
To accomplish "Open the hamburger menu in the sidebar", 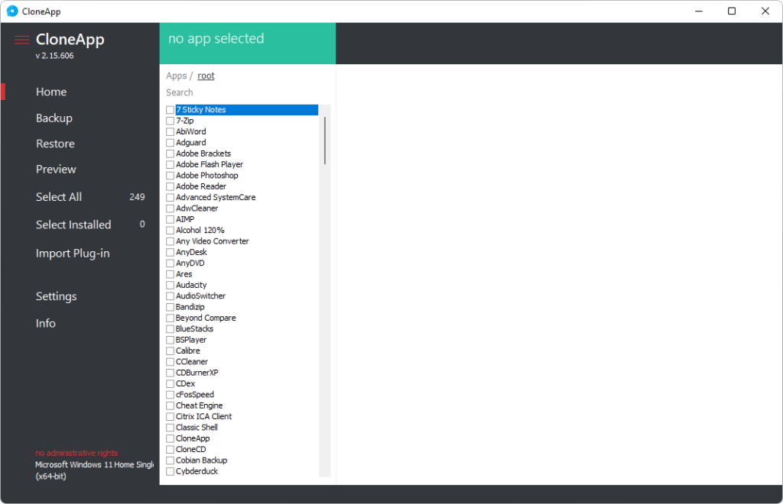I will pos(21,40).
